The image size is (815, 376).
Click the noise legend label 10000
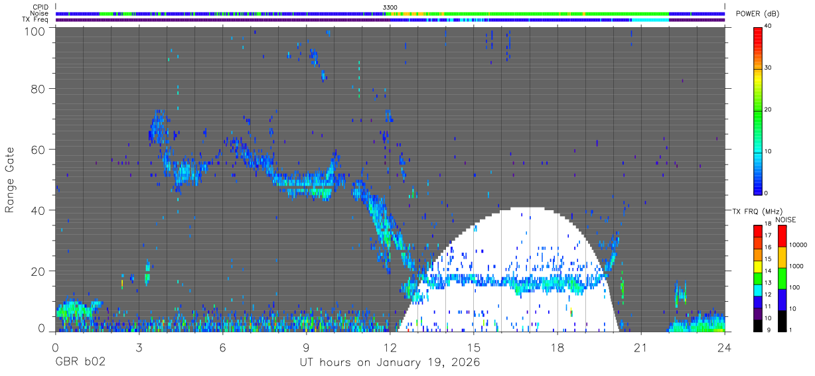(796, 245)
